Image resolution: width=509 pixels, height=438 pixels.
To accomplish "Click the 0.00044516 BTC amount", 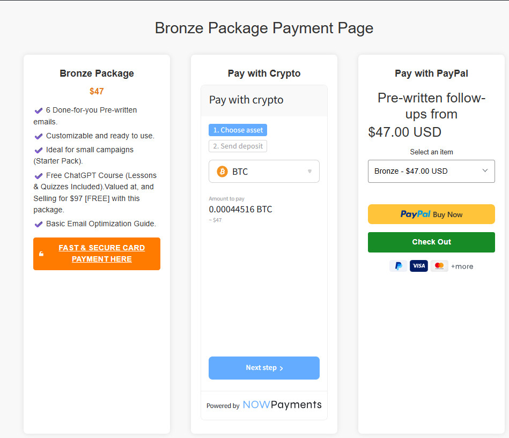I will tap(240, 209).
